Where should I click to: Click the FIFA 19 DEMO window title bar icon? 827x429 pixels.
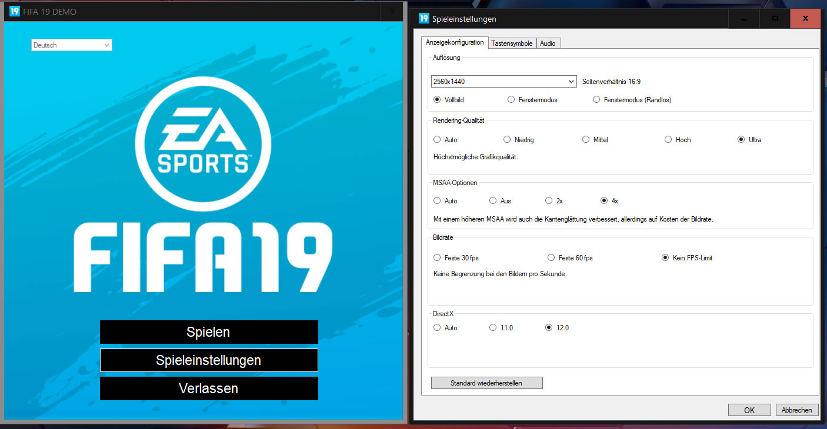pos(14,11)
